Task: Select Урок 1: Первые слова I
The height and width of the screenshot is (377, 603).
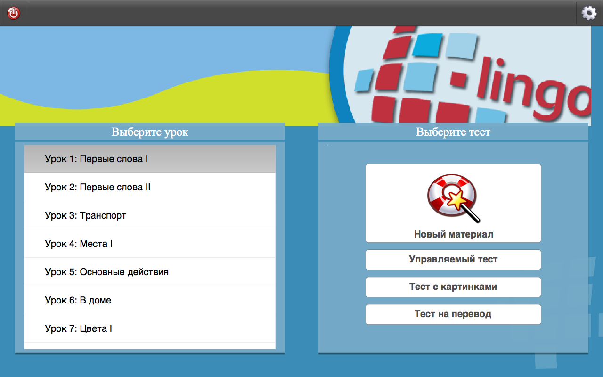Action: point(150,159)
